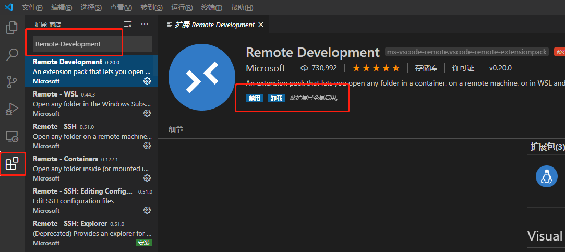Open the Remote - Containers gear menu
The height and width of the screenshot is (252, 565).
coord(147,178)
